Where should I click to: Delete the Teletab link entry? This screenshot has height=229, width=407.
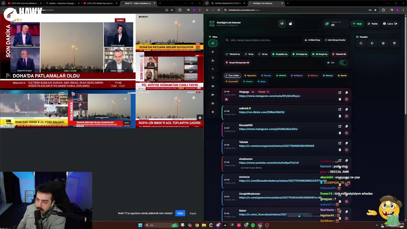tap(340, 150)
